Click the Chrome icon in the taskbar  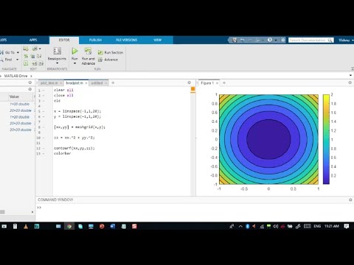(69, 227)
